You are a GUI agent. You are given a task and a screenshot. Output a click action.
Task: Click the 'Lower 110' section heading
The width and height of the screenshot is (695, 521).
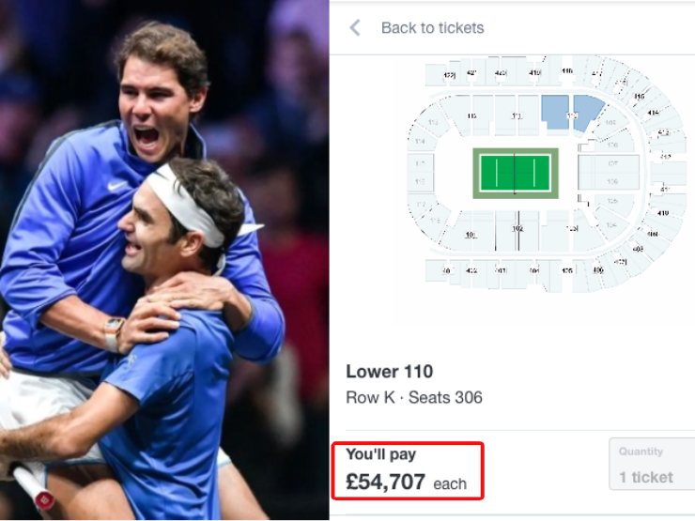point(389,372)
